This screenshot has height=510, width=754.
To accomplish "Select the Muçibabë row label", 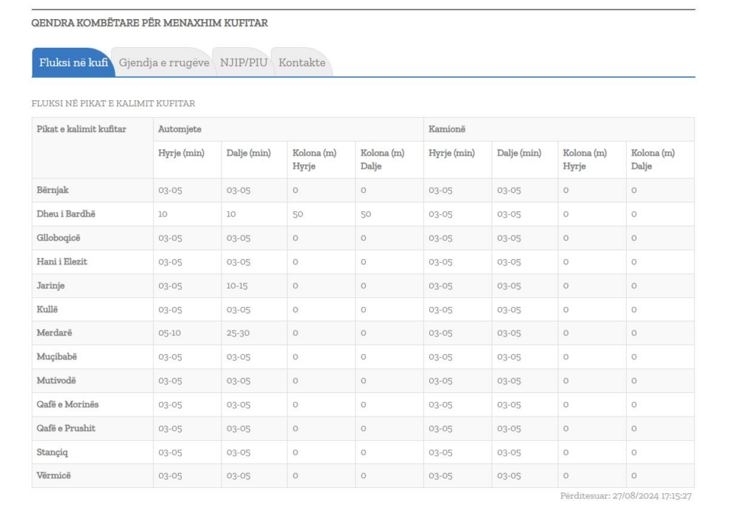I will [x=57, y=357].
